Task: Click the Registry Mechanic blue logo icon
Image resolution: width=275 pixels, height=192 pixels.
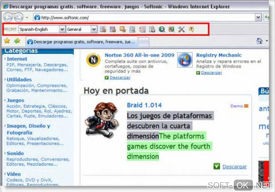Action: pyautogui.click(x=185, y=60)
